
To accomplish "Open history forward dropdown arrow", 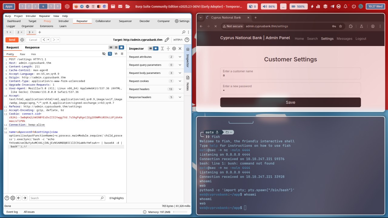I will tap(58, 40).
